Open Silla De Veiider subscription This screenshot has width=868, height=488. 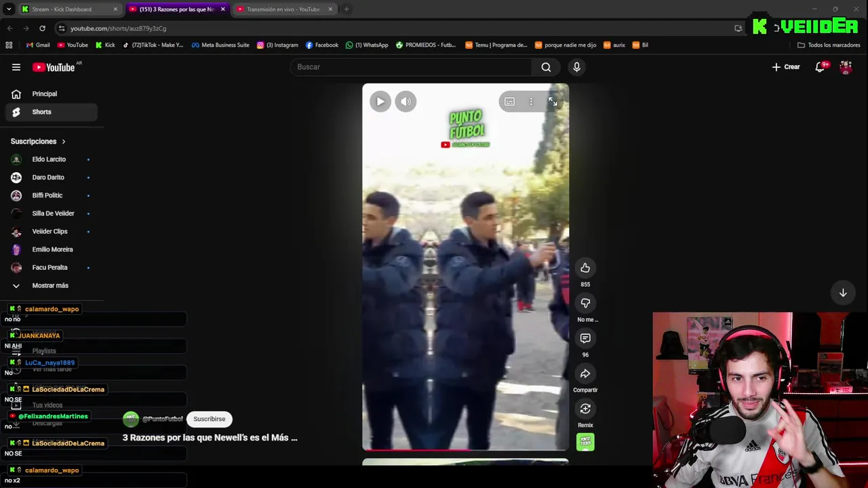pos(52,213)
